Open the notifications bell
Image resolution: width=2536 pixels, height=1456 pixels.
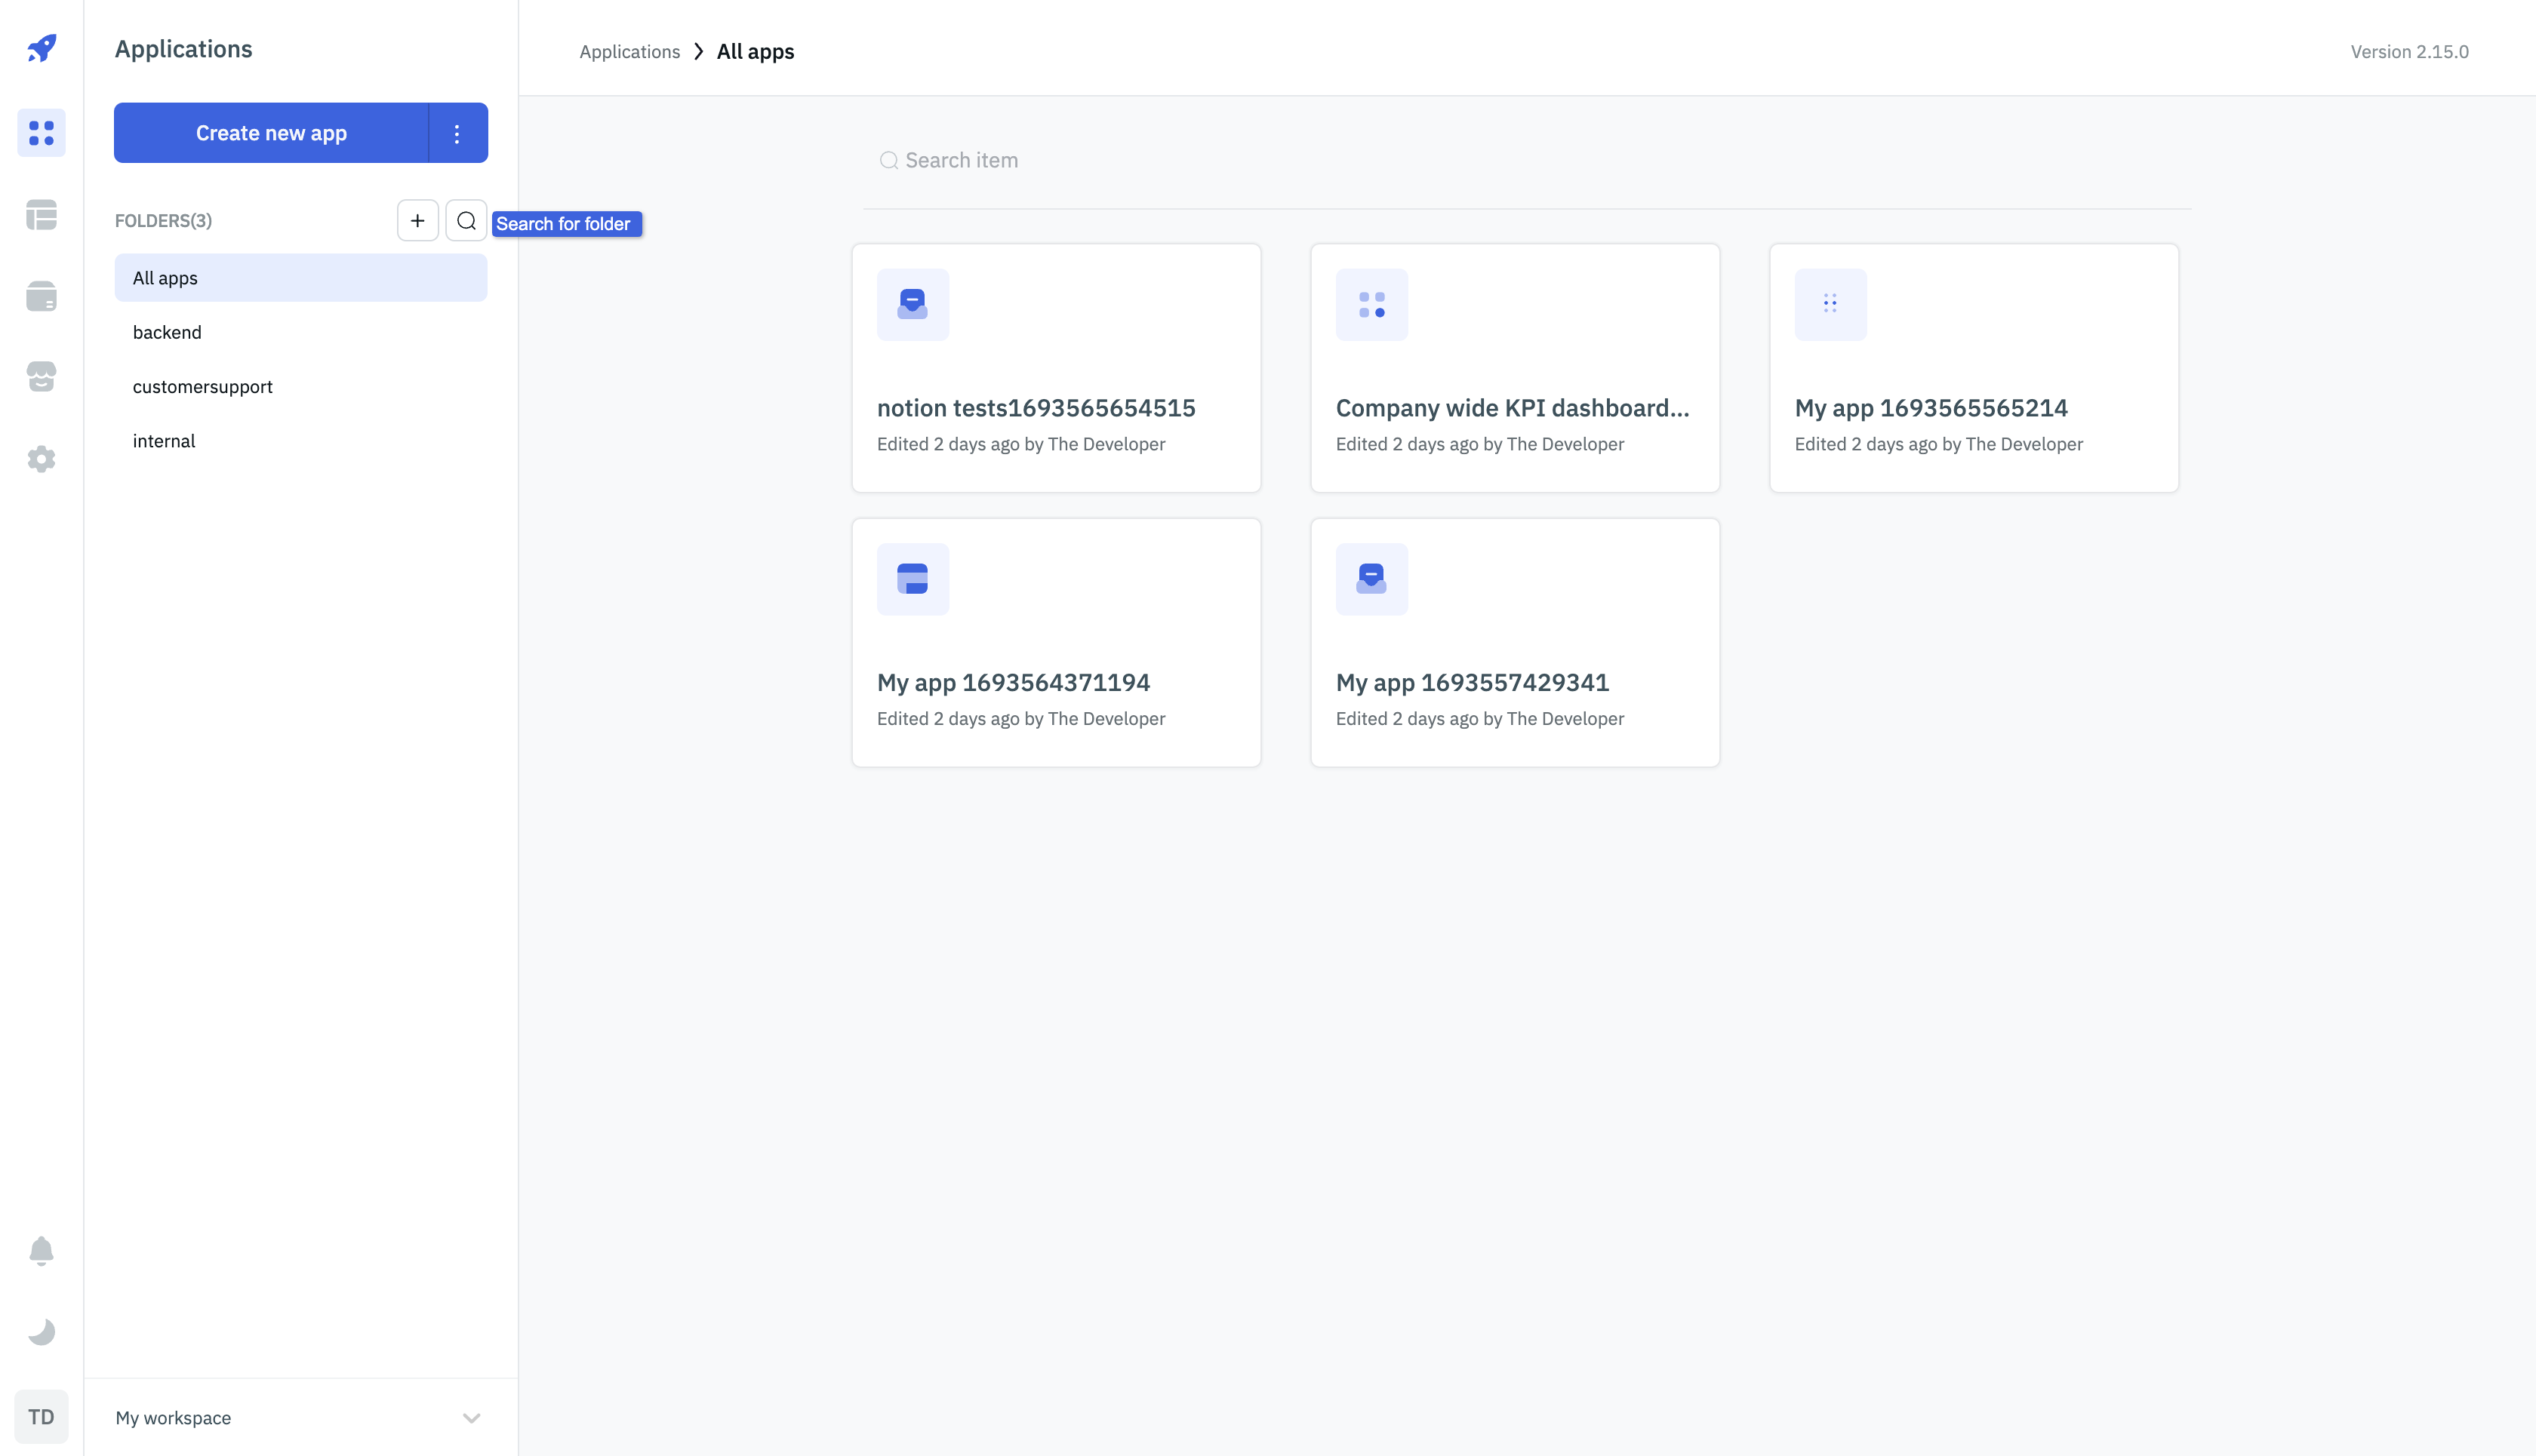41,1251
